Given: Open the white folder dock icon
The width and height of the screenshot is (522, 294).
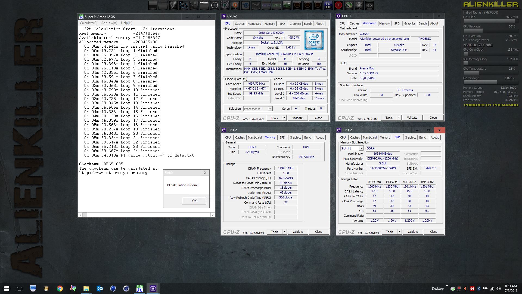Looking at the screenshot, I should (x=204, y=5).
